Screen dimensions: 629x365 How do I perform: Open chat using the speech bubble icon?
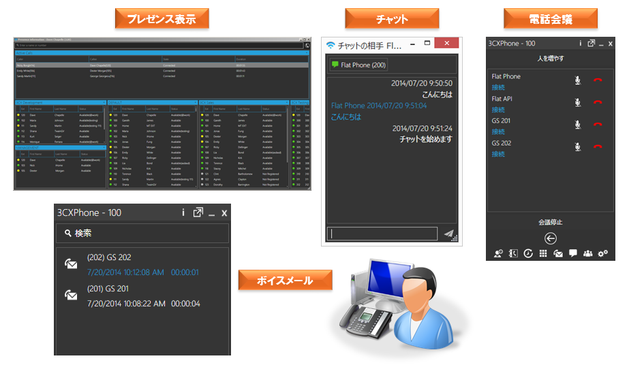pos(572,253)
